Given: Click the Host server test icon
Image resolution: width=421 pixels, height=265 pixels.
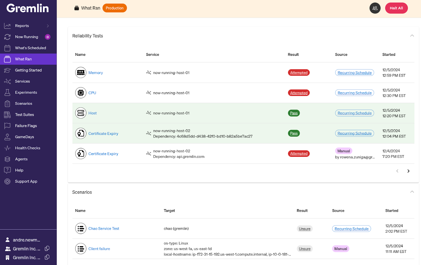Looking at the screenshot, I should (81, 113).
